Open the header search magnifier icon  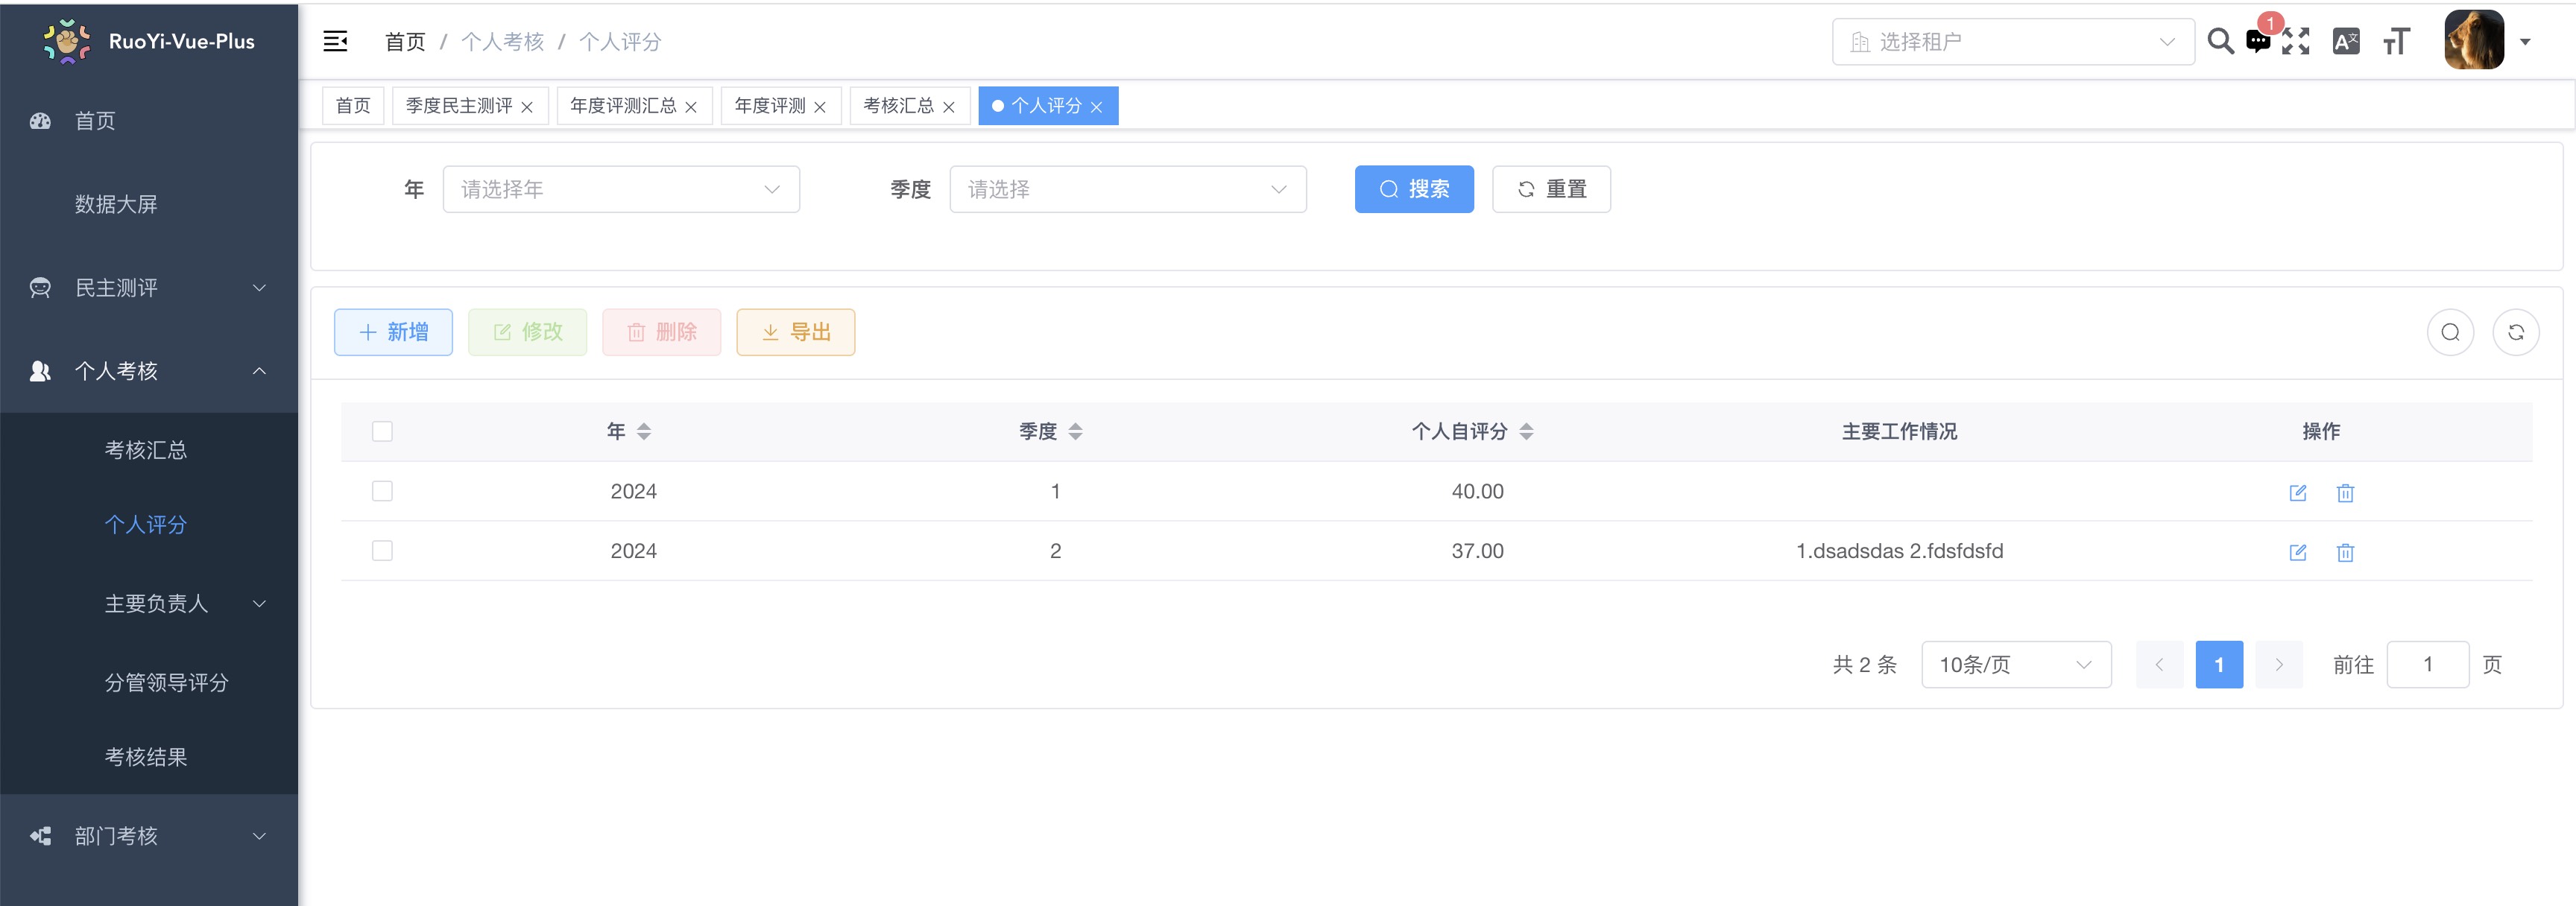coord(2220,41)
